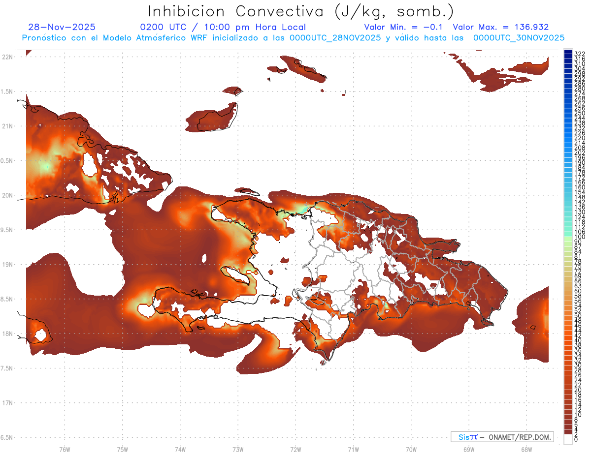Viewport: 591px width, 456px height.
Task: Click the '10' colorbar value
Action: click(x=578, y=415)
